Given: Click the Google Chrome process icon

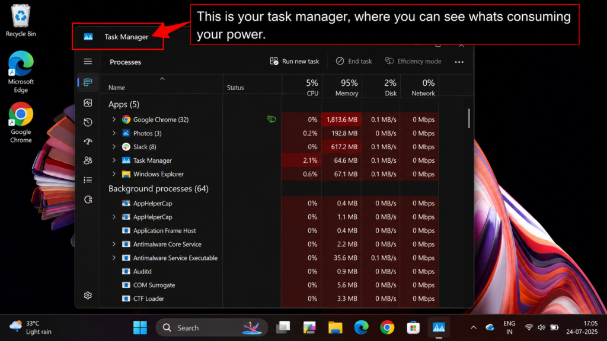Looking at the screenshot, I should click(x=126, y=120).
